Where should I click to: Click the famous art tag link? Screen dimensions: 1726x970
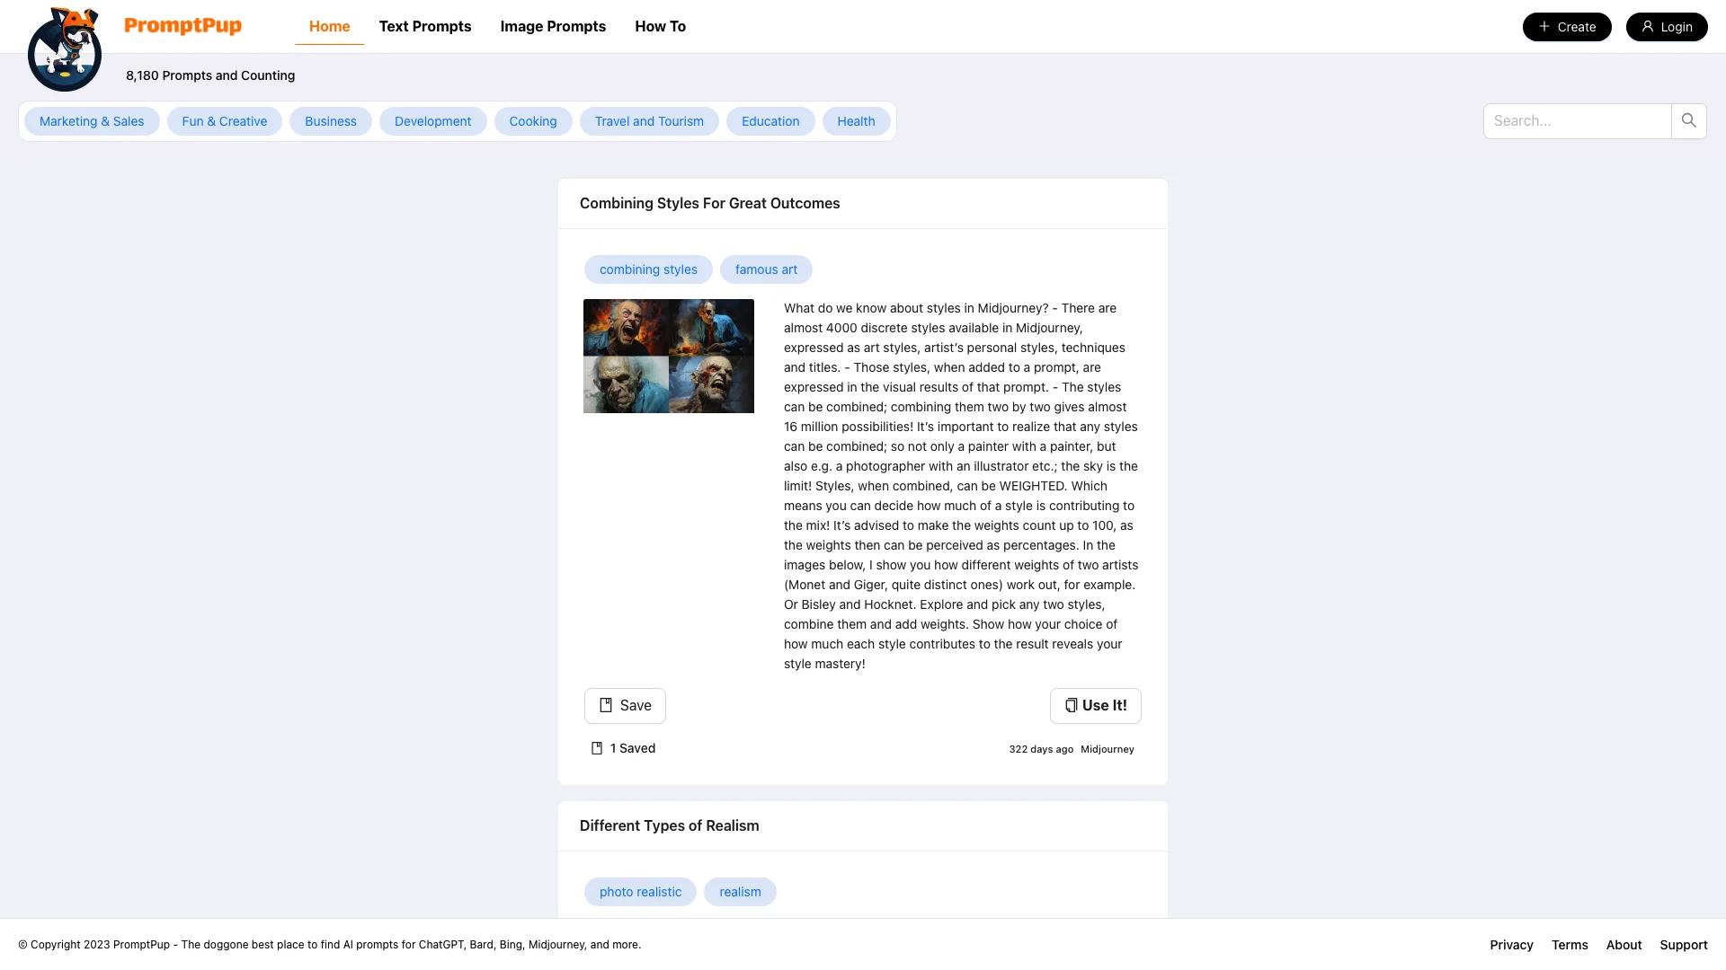coord(766,269)
